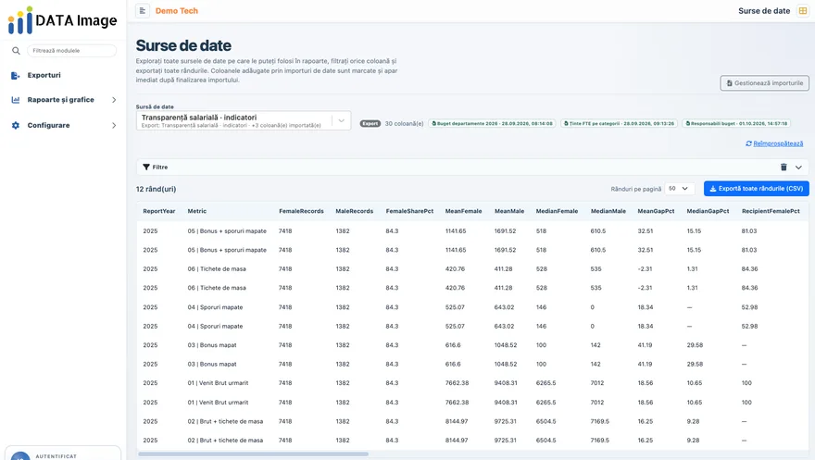Click the MedianGapPct column header
This screenshot has width=815, height=460.
click(x=708, y=211)
